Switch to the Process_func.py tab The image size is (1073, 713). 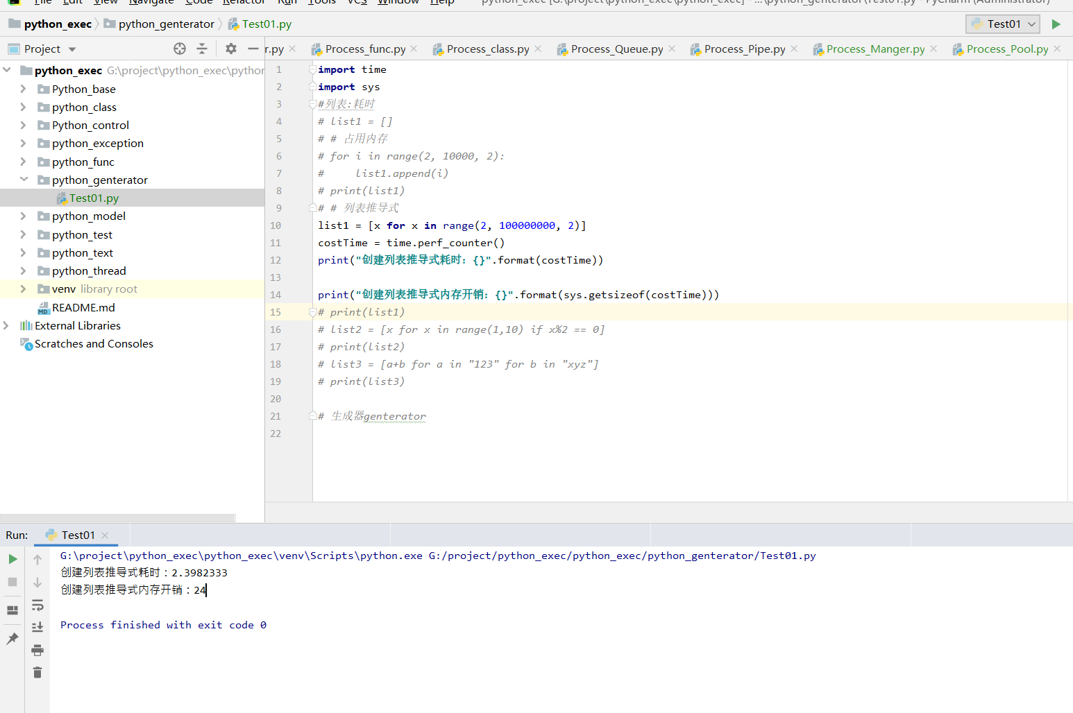click(365, 49)
